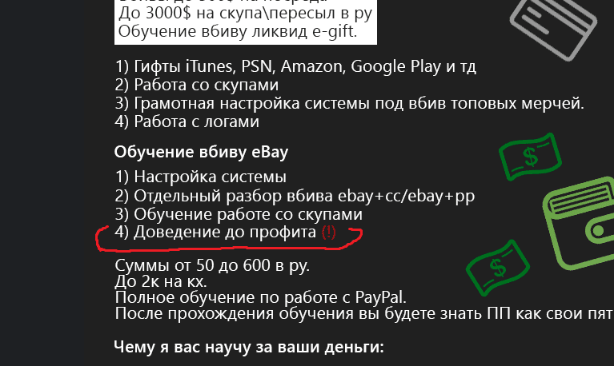
Task: Click the heading Обучение вбиву eBay
Action: click(201, 152)
